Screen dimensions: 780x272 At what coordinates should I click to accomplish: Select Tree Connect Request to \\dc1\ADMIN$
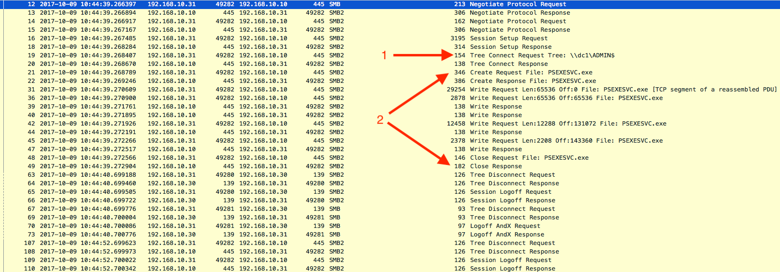click(542, 55)
